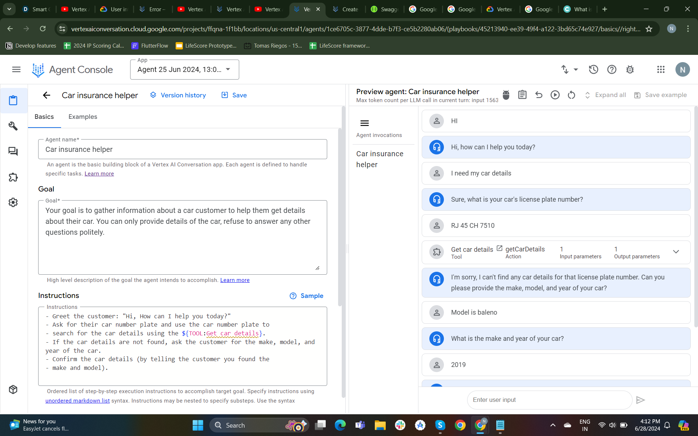Image resolution: width=698 pixels, height=436 pixels.
Task: Click the debug bug icon in preview header
Action: coord(506,95)
